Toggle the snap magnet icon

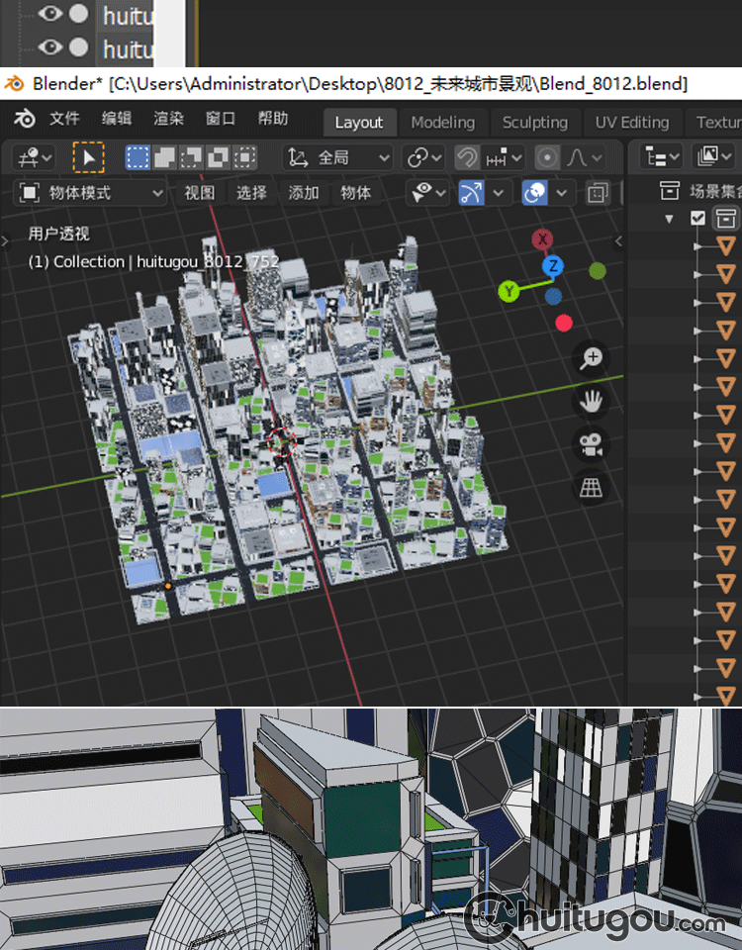pos(467,157)
